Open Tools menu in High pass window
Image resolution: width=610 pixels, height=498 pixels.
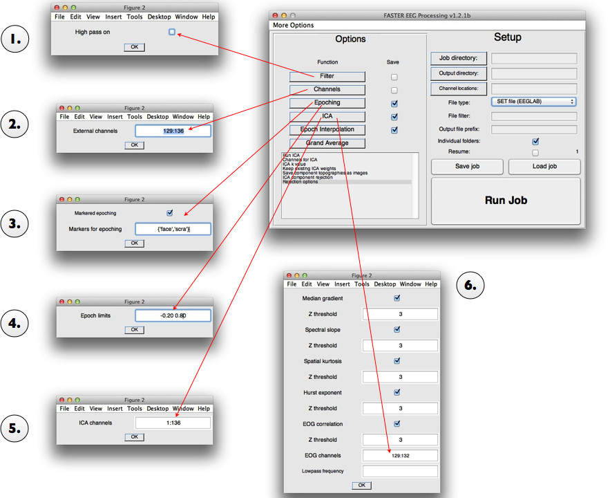[x=135, y=17]
